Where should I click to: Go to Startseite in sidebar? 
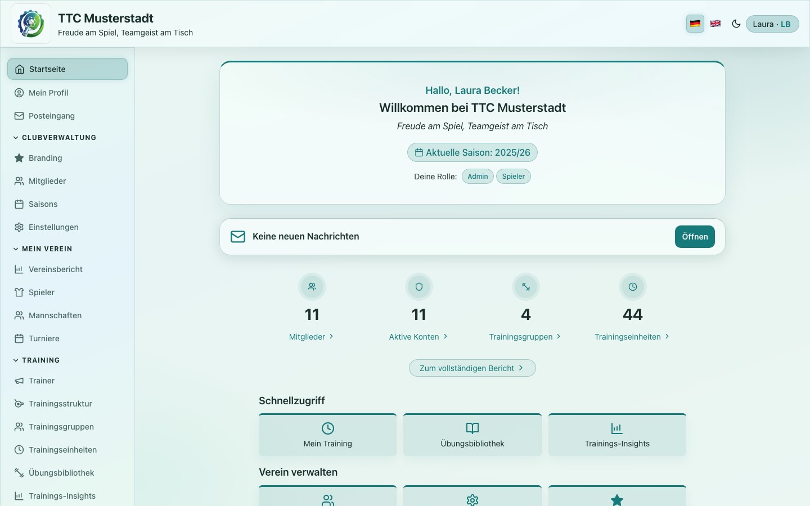click(x=67, y=69)
